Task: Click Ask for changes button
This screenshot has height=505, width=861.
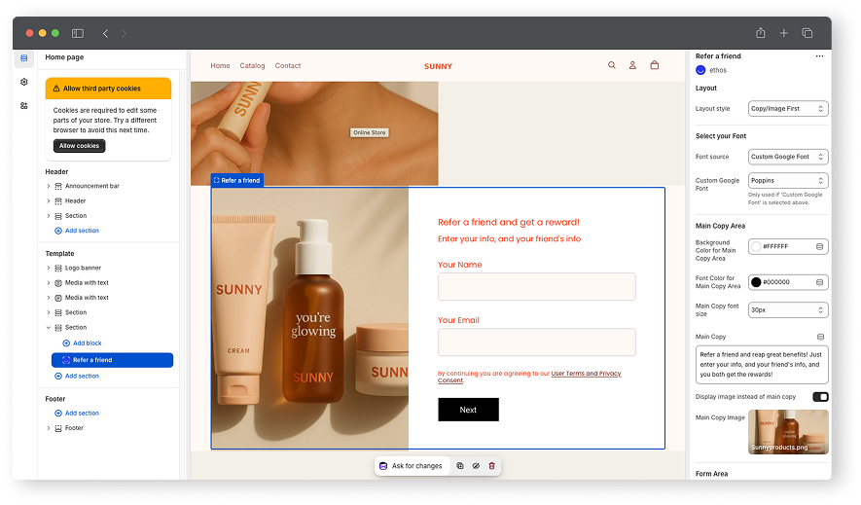Action: click(411, 466)
